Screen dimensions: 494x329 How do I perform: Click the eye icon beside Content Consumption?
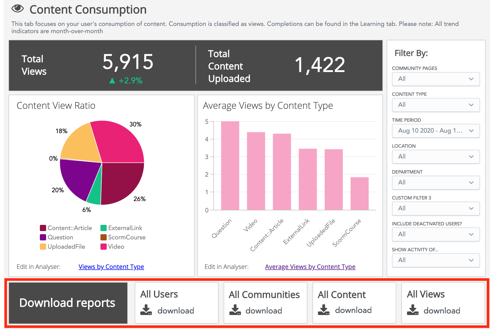point(18,9)
